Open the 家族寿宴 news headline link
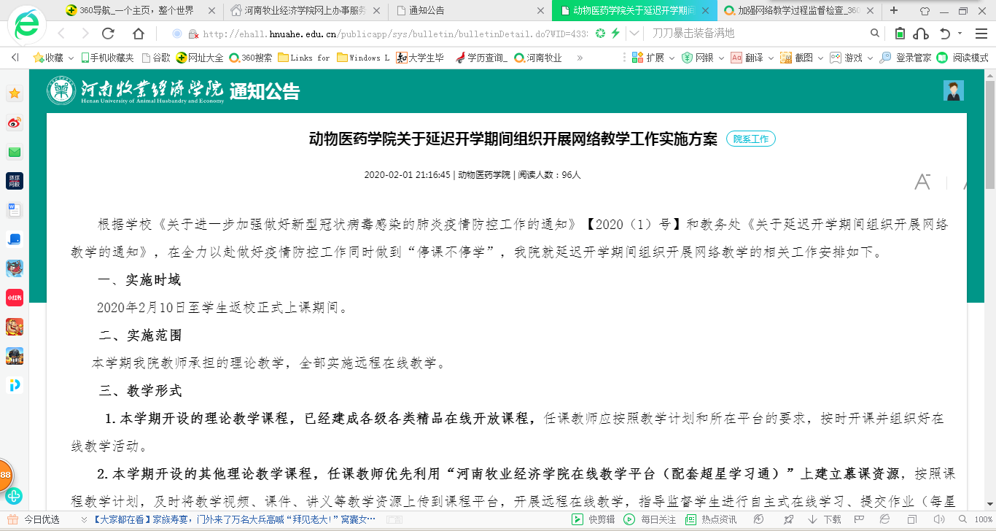The height and width of the screenshot is (531, 996). pos(233,519)
